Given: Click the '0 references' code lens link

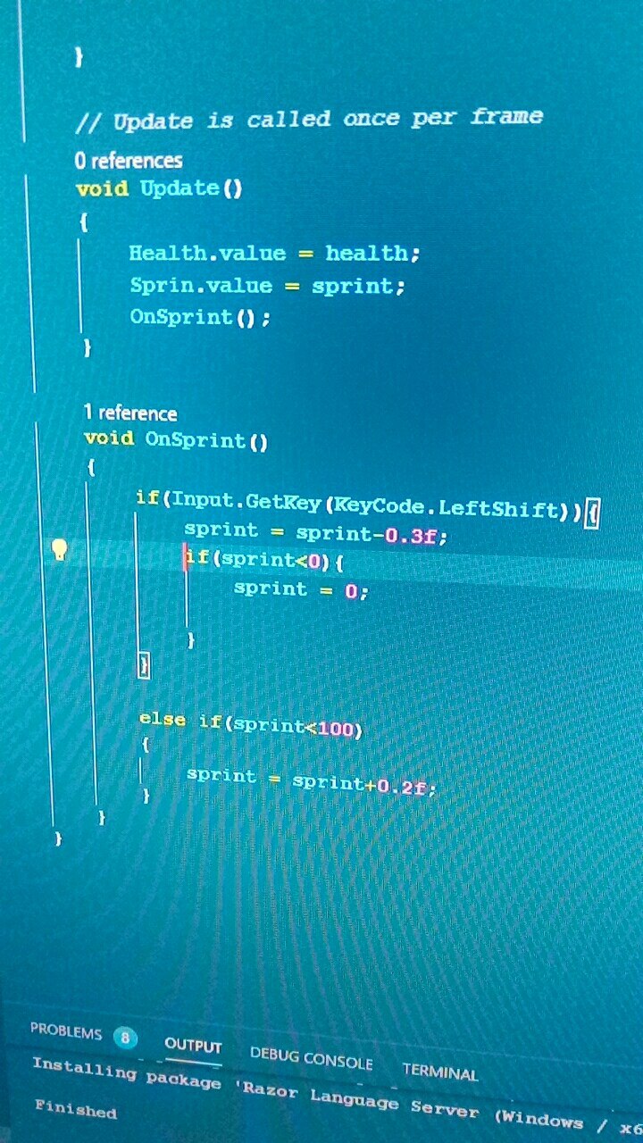Looking at the screenshot, I should click(129, 161).
